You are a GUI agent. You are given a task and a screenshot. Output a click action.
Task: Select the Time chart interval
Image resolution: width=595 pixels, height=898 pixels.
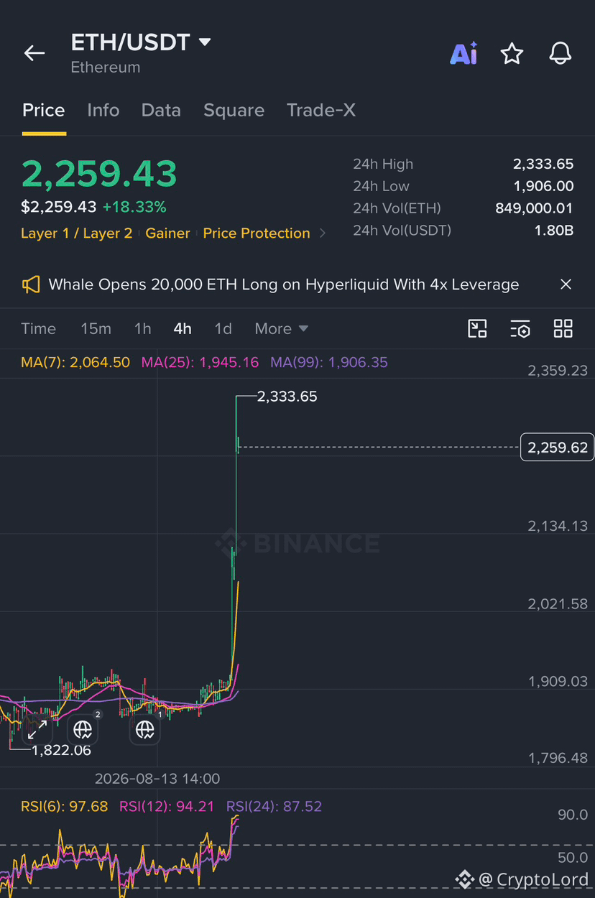(38, 329)
